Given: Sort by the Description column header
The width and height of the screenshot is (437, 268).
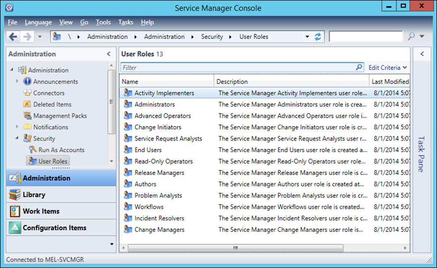Looking at the screenshot, I should [x=292, y=81].
